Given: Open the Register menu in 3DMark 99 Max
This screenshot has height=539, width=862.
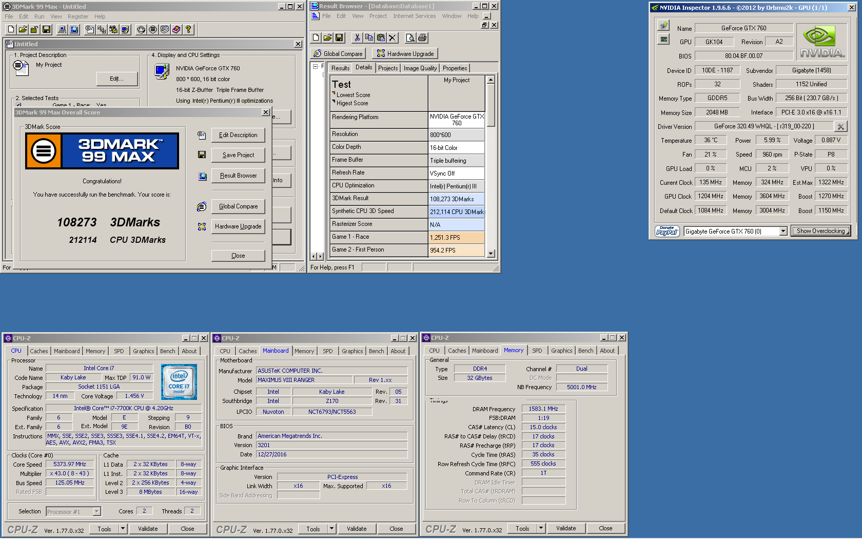Looking at the screenshot, I should pos(78,16).
